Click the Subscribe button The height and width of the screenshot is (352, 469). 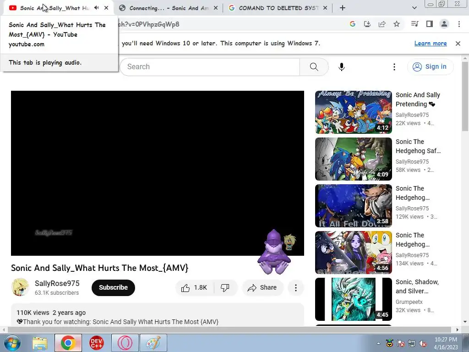(x=114, y=288)
